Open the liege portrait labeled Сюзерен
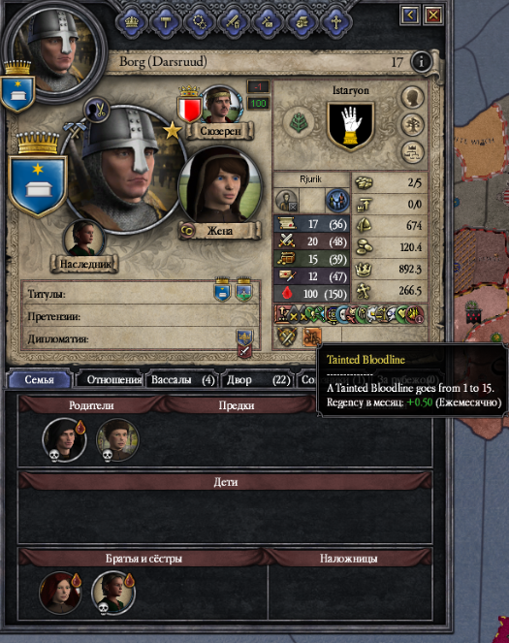The width and height of the screenshot is (509, 643). [222, 104]
